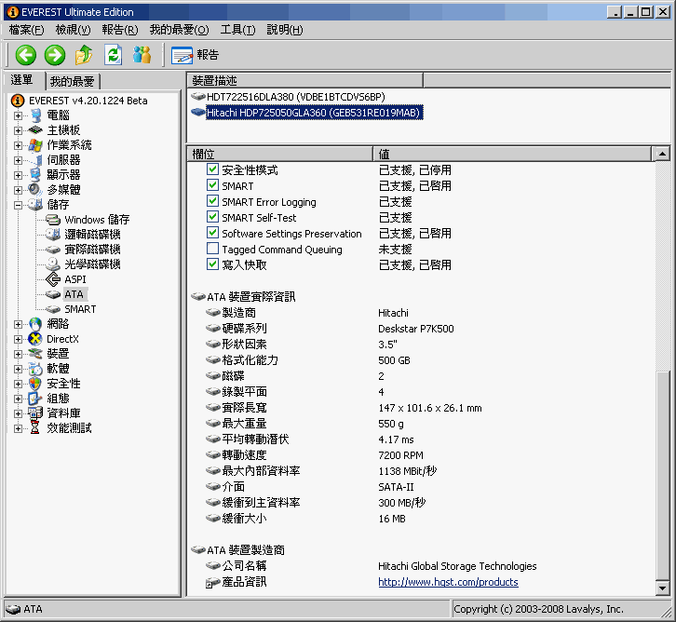Screen dimensions: 676x622
Task: Click the details scrollbar up arrow
Action: pos(662,154)
